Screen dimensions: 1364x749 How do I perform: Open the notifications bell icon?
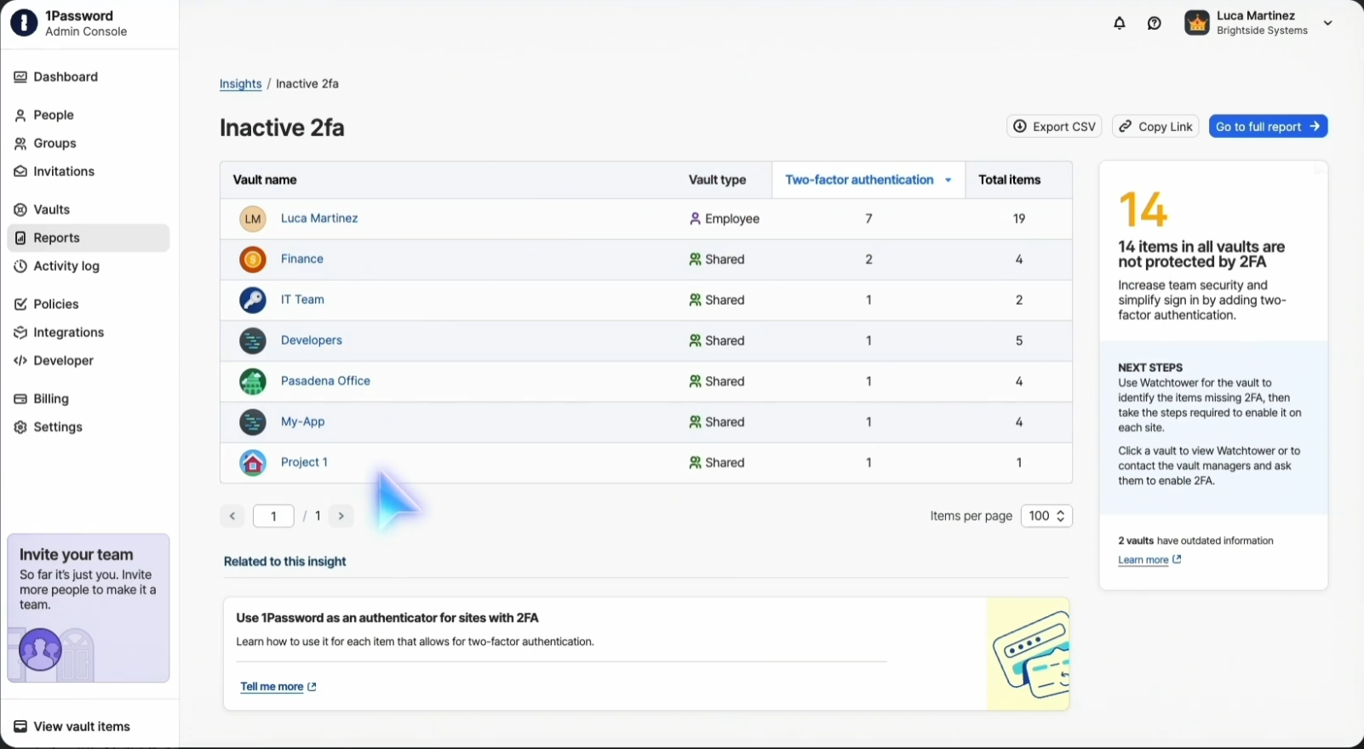click(1120, 24)
